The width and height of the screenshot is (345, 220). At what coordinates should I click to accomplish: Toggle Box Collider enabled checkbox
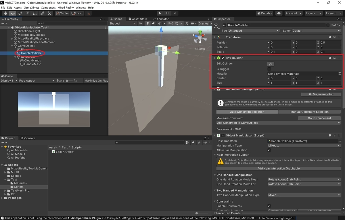click(x=223, y=58)
